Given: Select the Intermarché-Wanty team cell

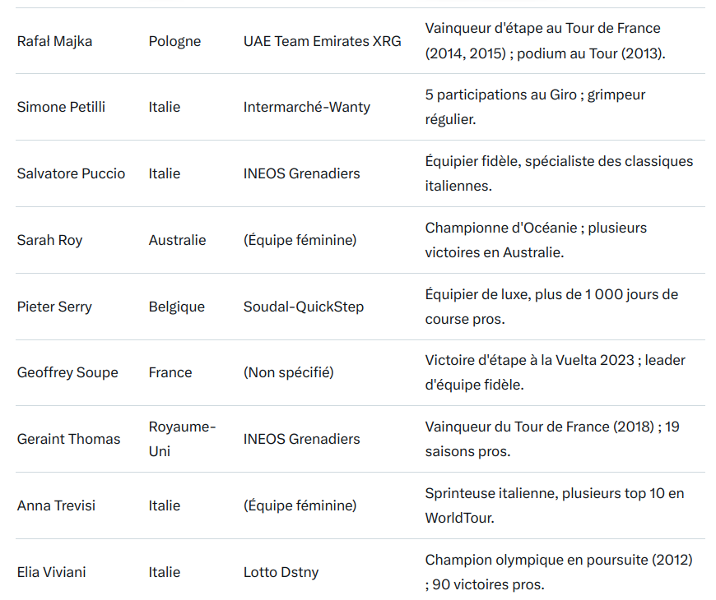Looking at the screenshot, I should 306,107.
